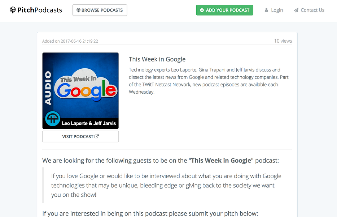Viewport: 337px width, 217px height.
Task: Click the description paragraph starting 'Technology experts Leo Laporte'
Action: [x=209, y=81]
